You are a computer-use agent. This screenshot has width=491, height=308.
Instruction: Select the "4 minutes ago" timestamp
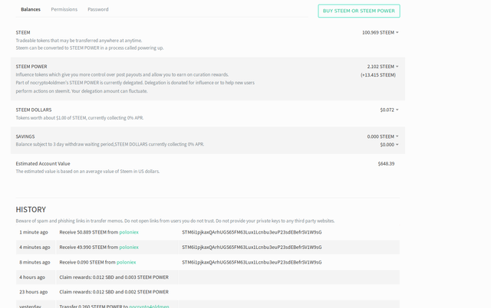pyautogui.click(x=35, y=247)
